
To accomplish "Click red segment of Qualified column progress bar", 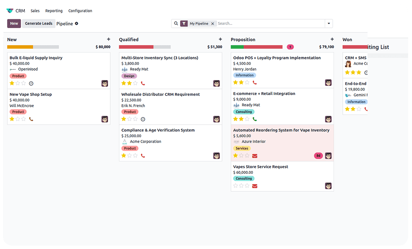I will 136,47.
